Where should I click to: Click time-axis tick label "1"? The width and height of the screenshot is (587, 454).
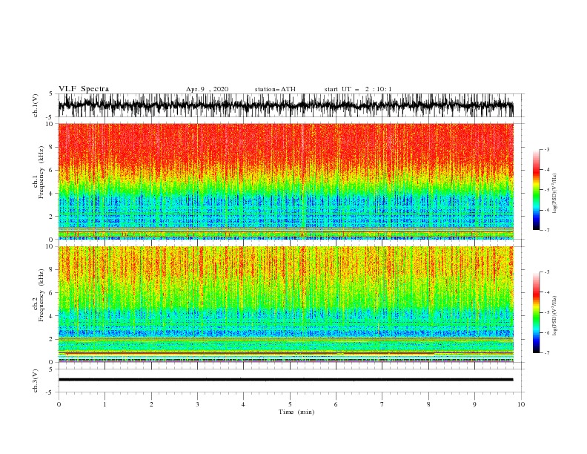click(x=105, y=404)
